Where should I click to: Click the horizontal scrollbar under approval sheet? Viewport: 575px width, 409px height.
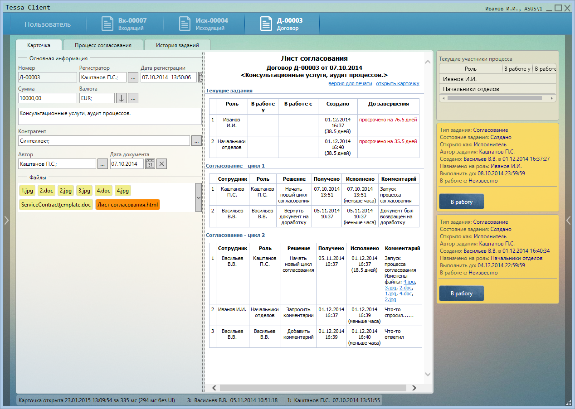point(312,388)
